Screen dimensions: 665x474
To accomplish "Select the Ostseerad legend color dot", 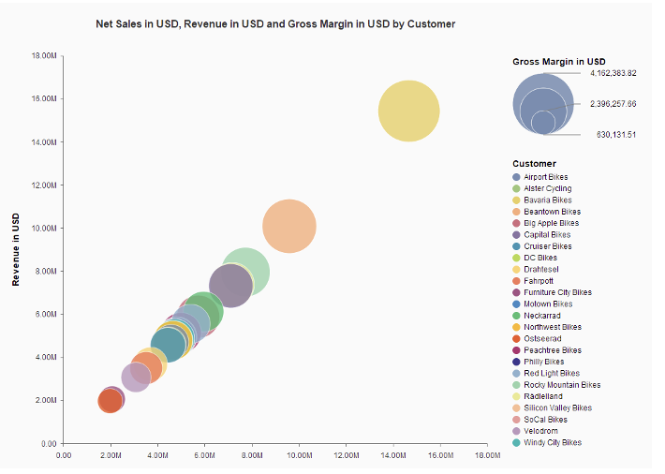I will (516, 339).
